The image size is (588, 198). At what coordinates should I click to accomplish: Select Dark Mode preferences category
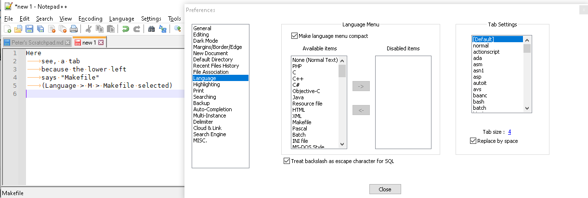point(220,41)
